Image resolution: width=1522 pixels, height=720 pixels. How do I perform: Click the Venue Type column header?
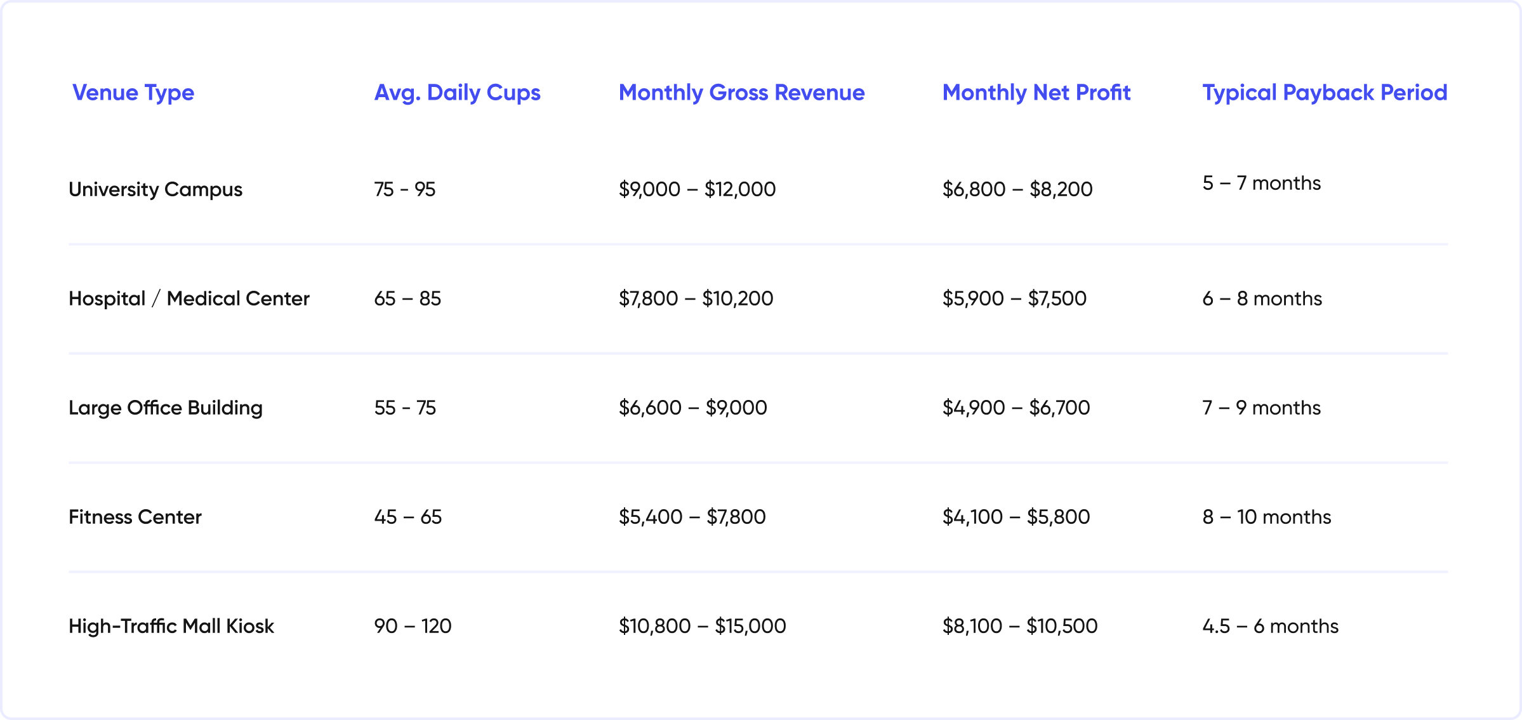[133, 93]
